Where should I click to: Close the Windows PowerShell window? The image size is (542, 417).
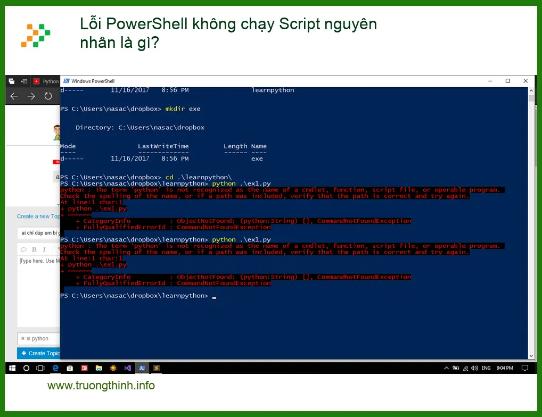click(x=525, y=81)
